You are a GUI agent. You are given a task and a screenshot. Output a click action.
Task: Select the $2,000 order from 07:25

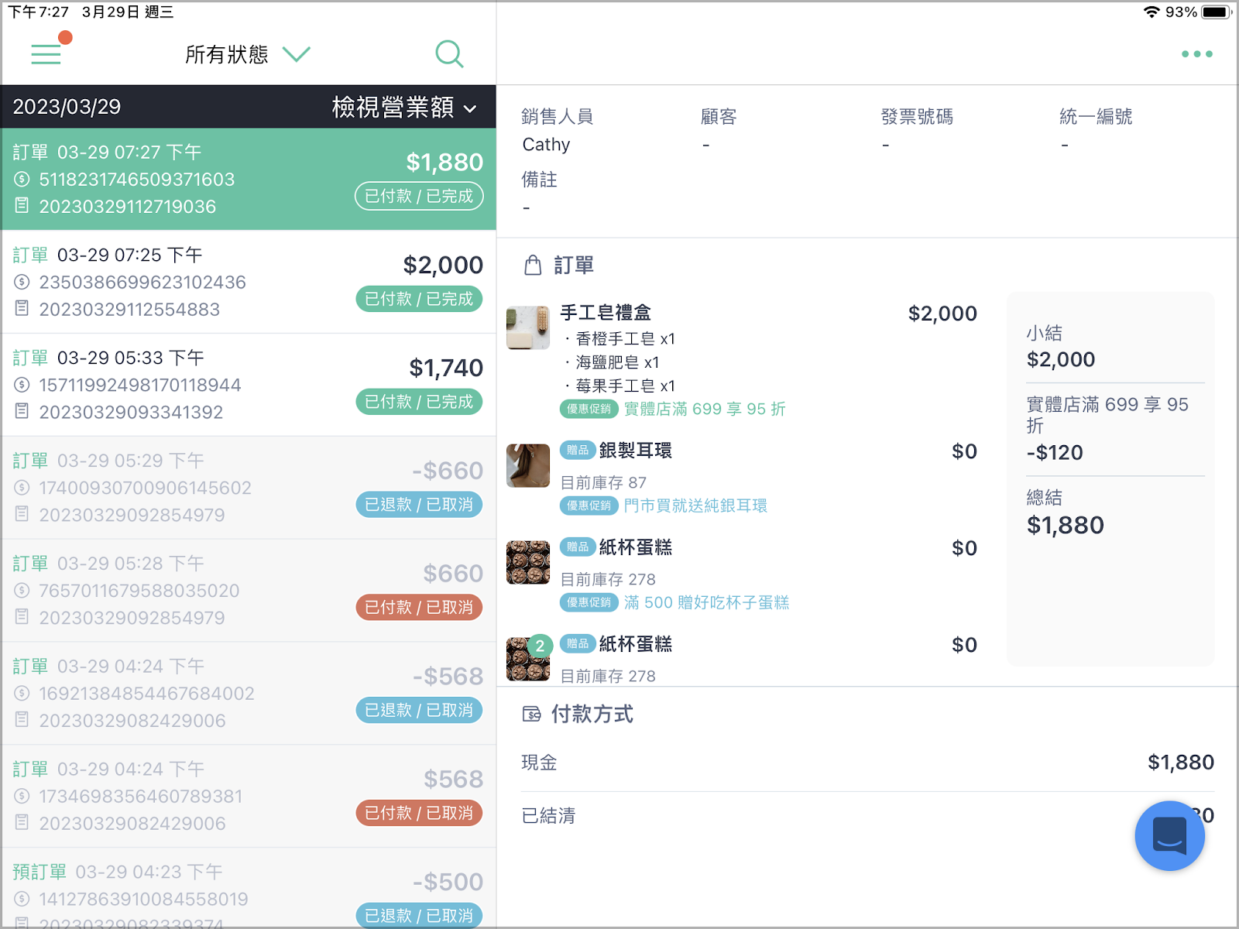coord(249,282)
